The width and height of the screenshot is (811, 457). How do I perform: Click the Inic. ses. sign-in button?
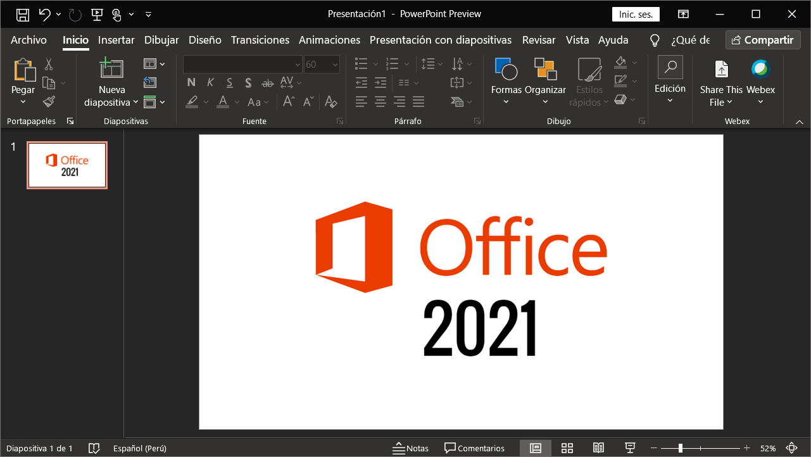coord(636,15)
